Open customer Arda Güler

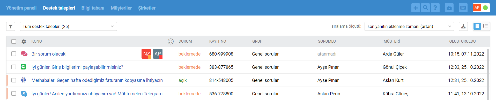click(393, 54)
